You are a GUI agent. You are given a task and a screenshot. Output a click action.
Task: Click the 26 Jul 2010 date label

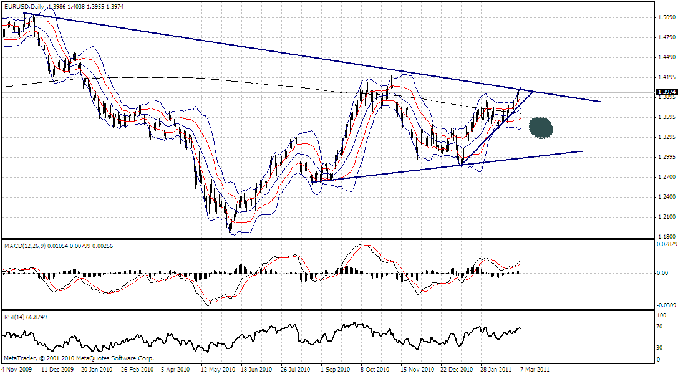296,370
